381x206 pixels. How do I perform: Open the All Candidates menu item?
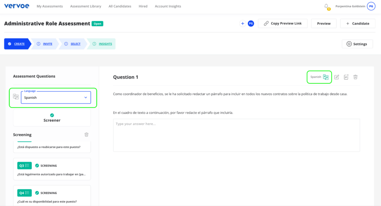click(120, 6)
